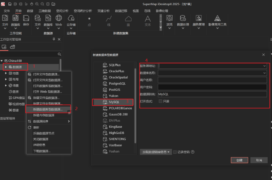272x180 pixels.
Task: Click the search magnifier in workspace manager
Action: [59, 54]
